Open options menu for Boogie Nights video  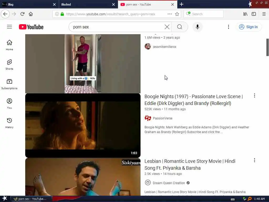254,95
